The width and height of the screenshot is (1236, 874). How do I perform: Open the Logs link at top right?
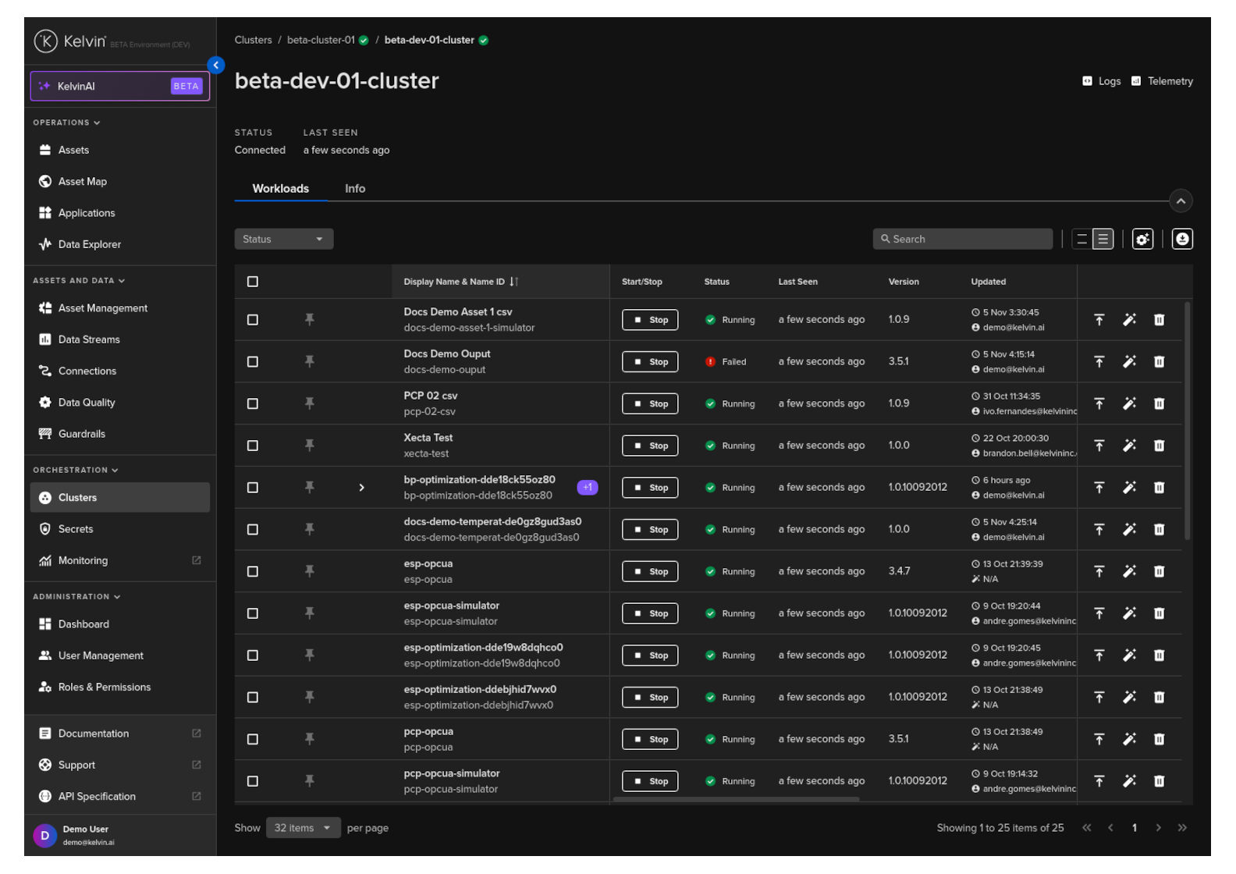pos(1102,81)
